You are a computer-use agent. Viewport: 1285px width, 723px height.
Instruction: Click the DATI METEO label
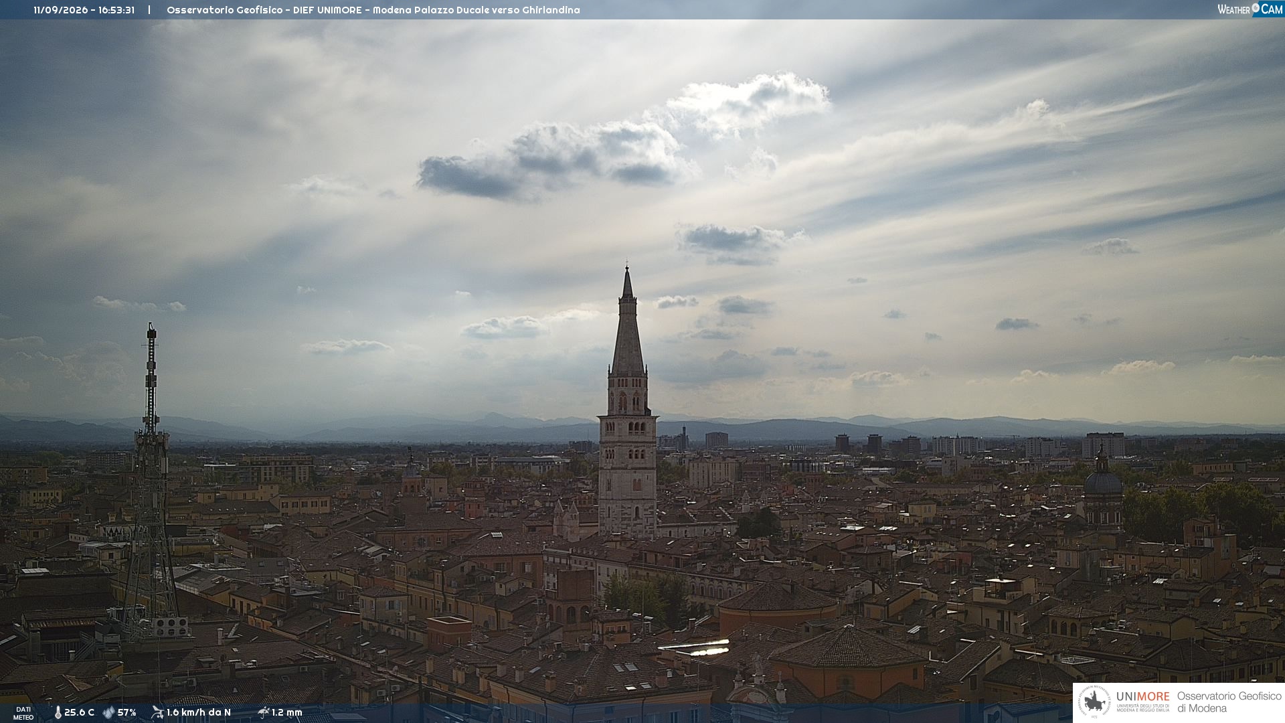click(x=23, y=713)
